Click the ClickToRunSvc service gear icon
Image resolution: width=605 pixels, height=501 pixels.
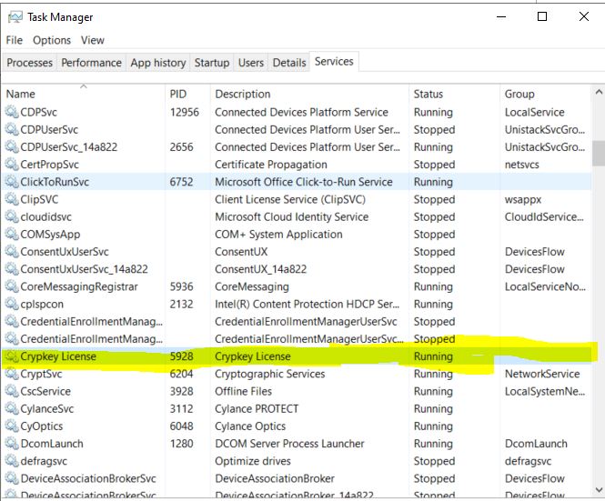tap(12, 182)
